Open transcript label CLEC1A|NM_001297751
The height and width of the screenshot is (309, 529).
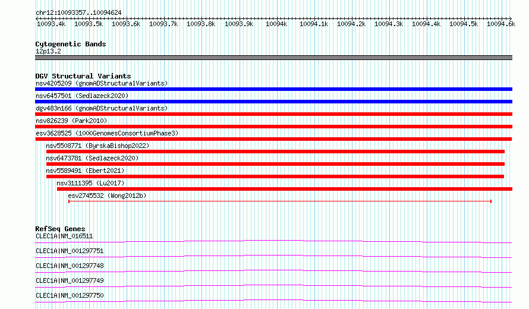coord(70,251)
